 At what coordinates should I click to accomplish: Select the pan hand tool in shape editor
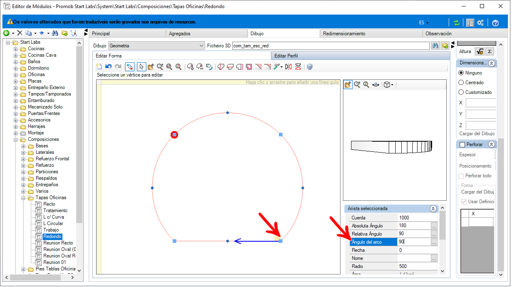pos(151,67)
